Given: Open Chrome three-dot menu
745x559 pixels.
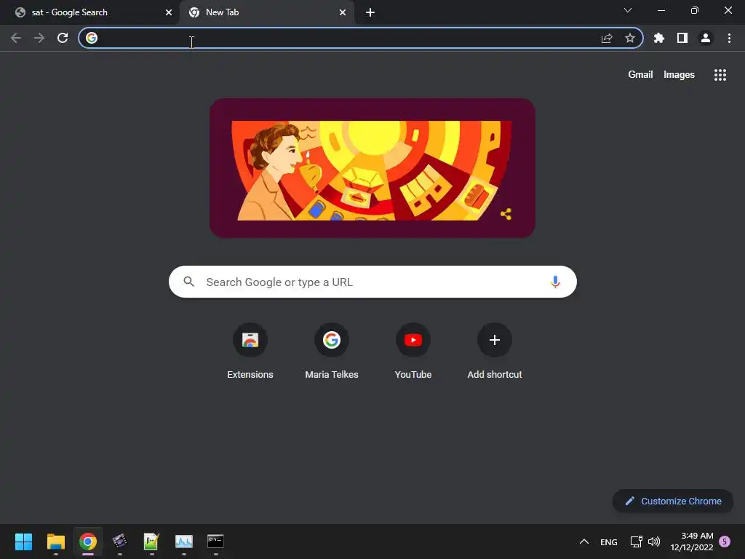Looking at the screenshot, I should 729,38.
